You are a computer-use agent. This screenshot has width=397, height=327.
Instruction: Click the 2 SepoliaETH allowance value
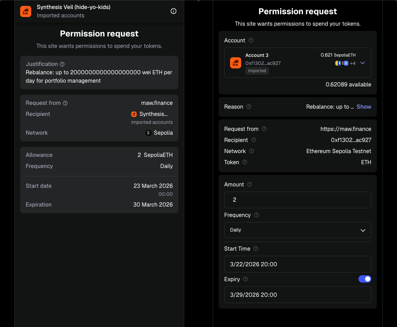point(155,155)
